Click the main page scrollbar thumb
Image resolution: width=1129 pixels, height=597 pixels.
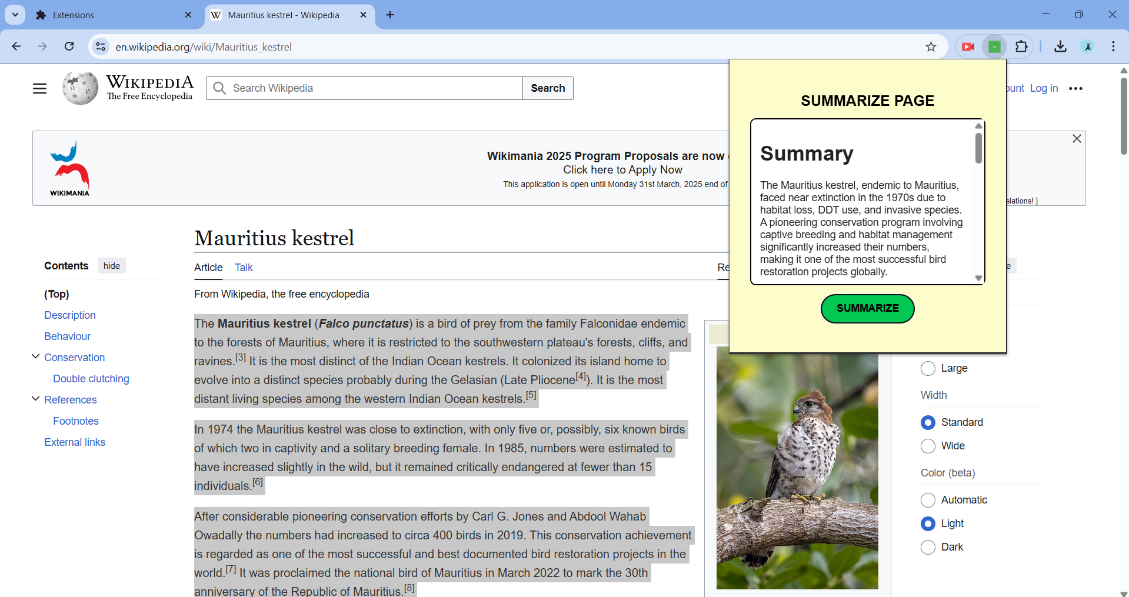tap(1124, 115)
